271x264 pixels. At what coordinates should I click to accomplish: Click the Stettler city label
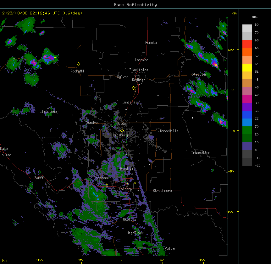pyautogui.click(x=199, y=74)
